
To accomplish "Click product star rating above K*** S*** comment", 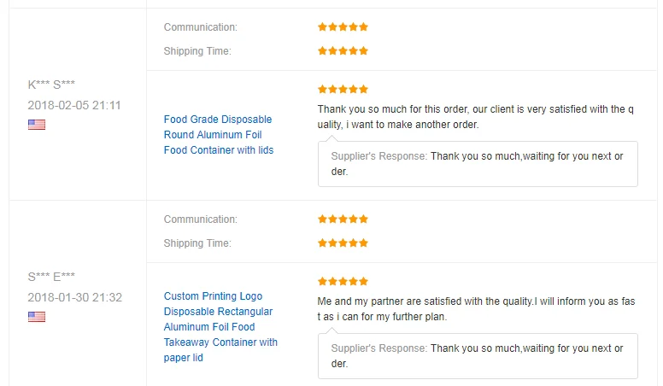I will 343,89.
